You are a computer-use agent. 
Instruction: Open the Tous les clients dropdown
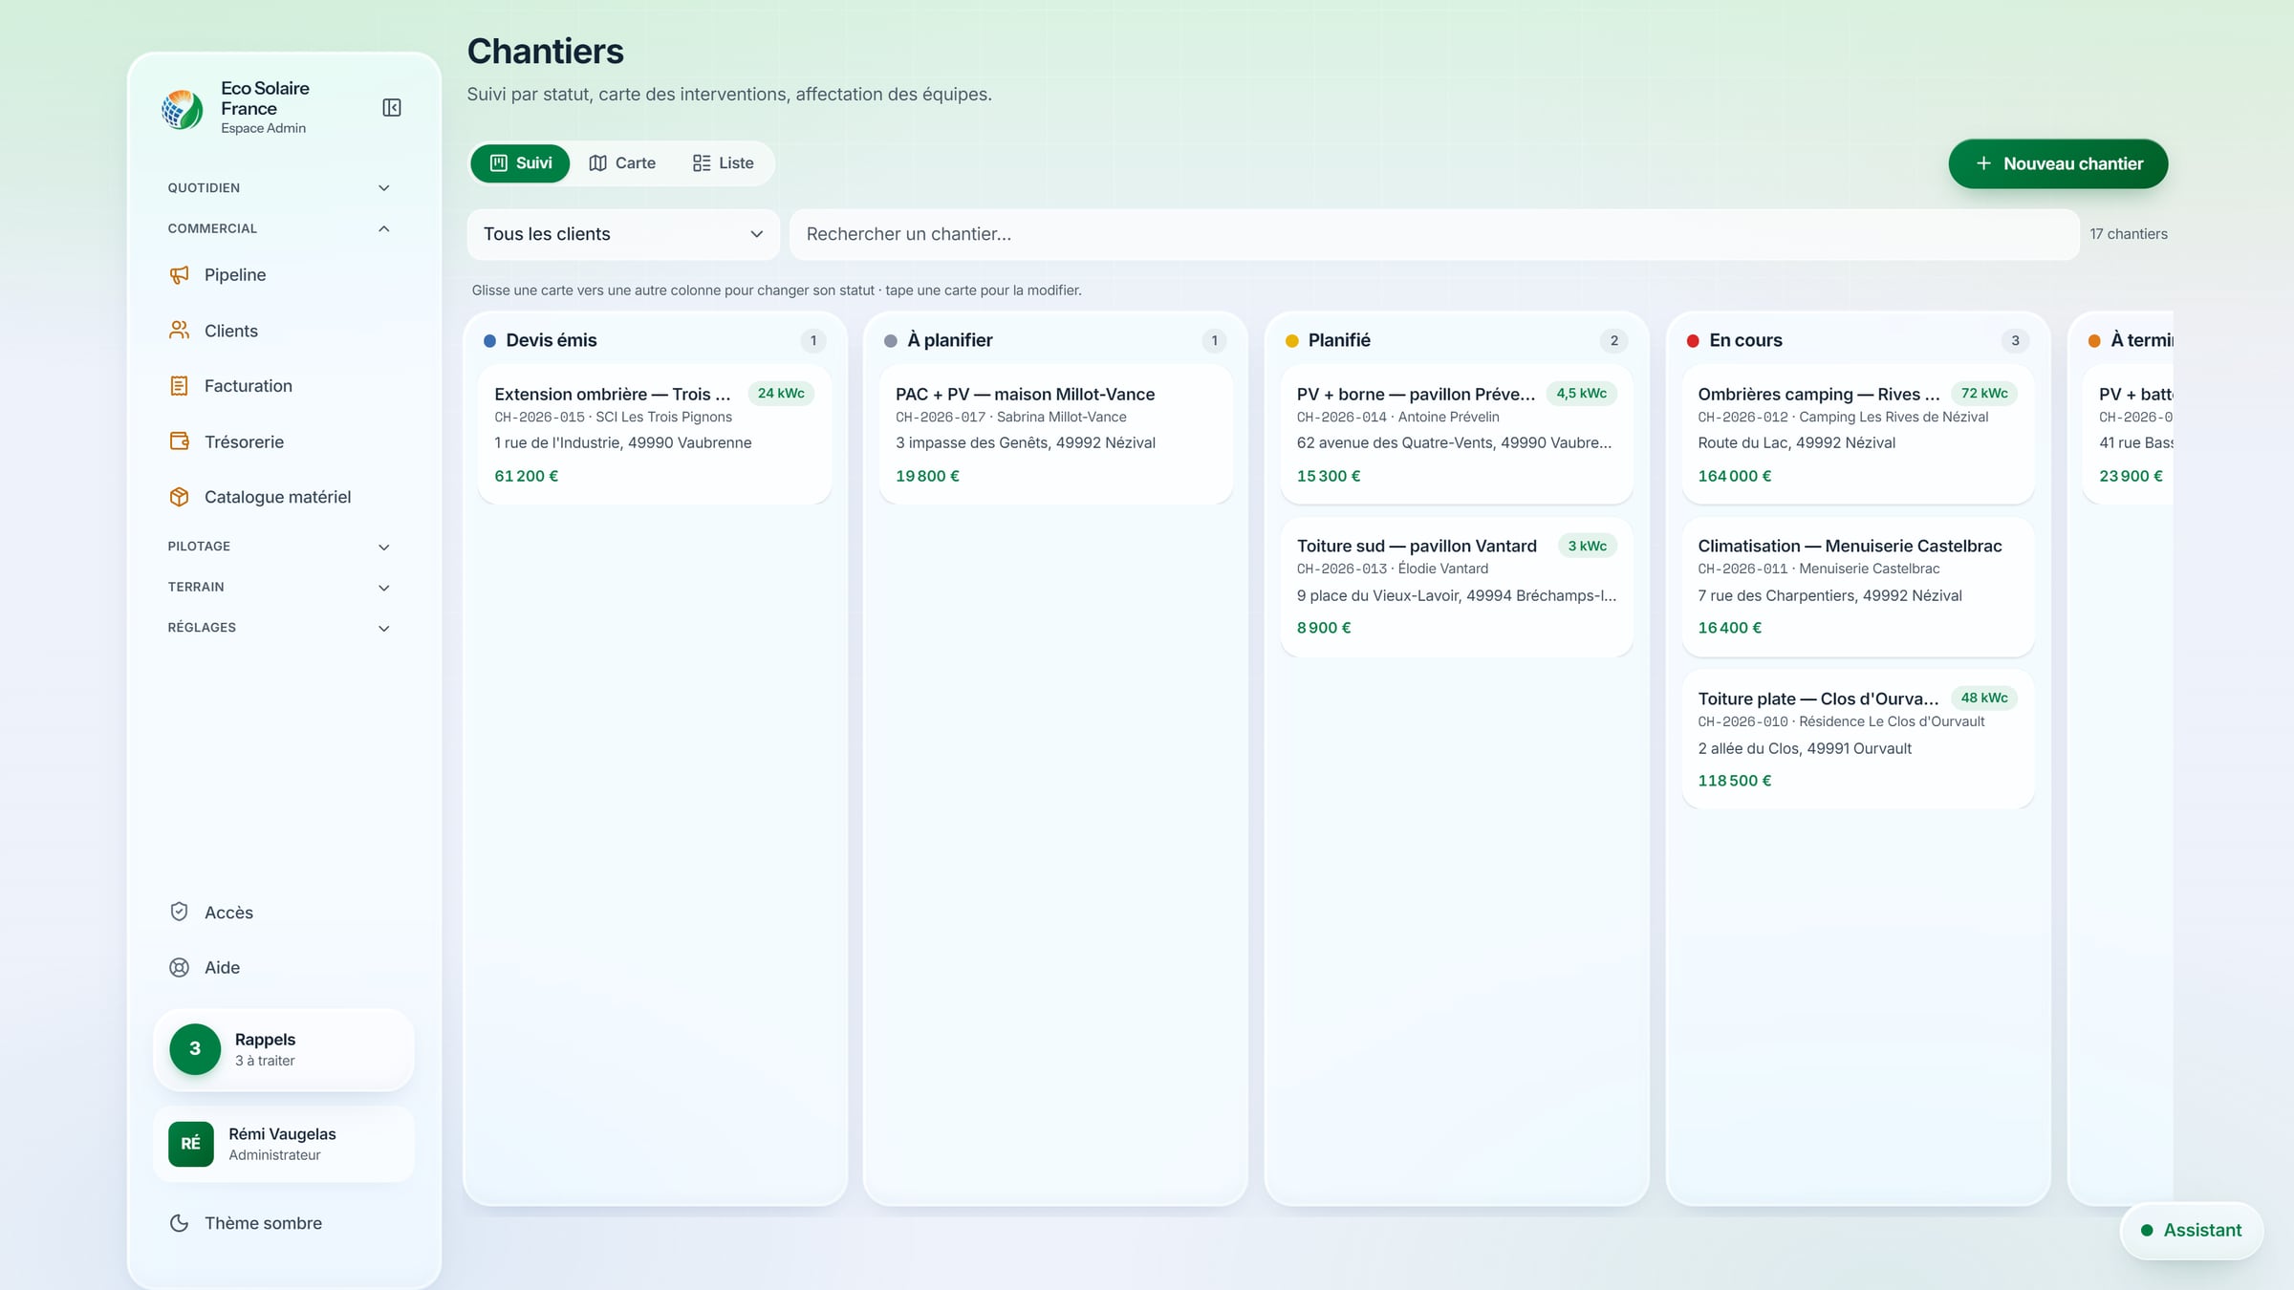click(x=623, y=234)
